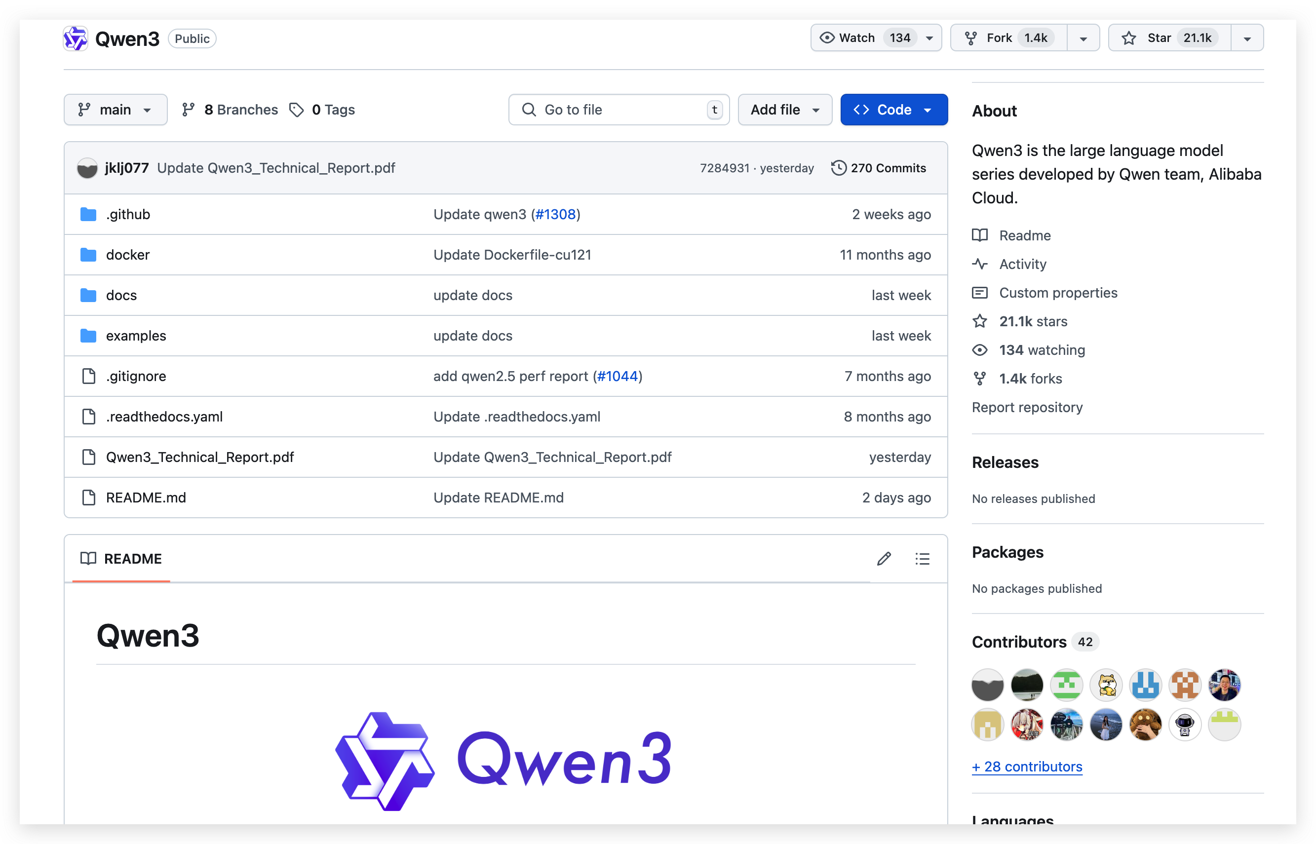Open the Releases section heading
1316x844 pixels.
1005,462
